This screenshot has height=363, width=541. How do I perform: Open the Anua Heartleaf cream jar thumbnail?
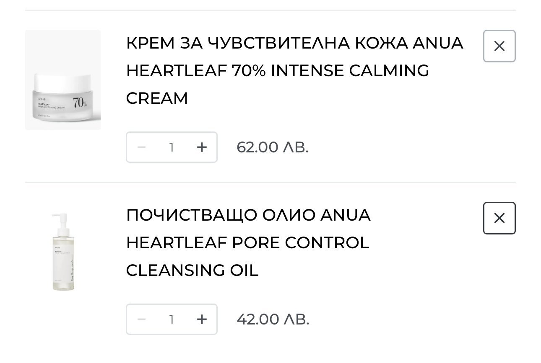point(63,80)
